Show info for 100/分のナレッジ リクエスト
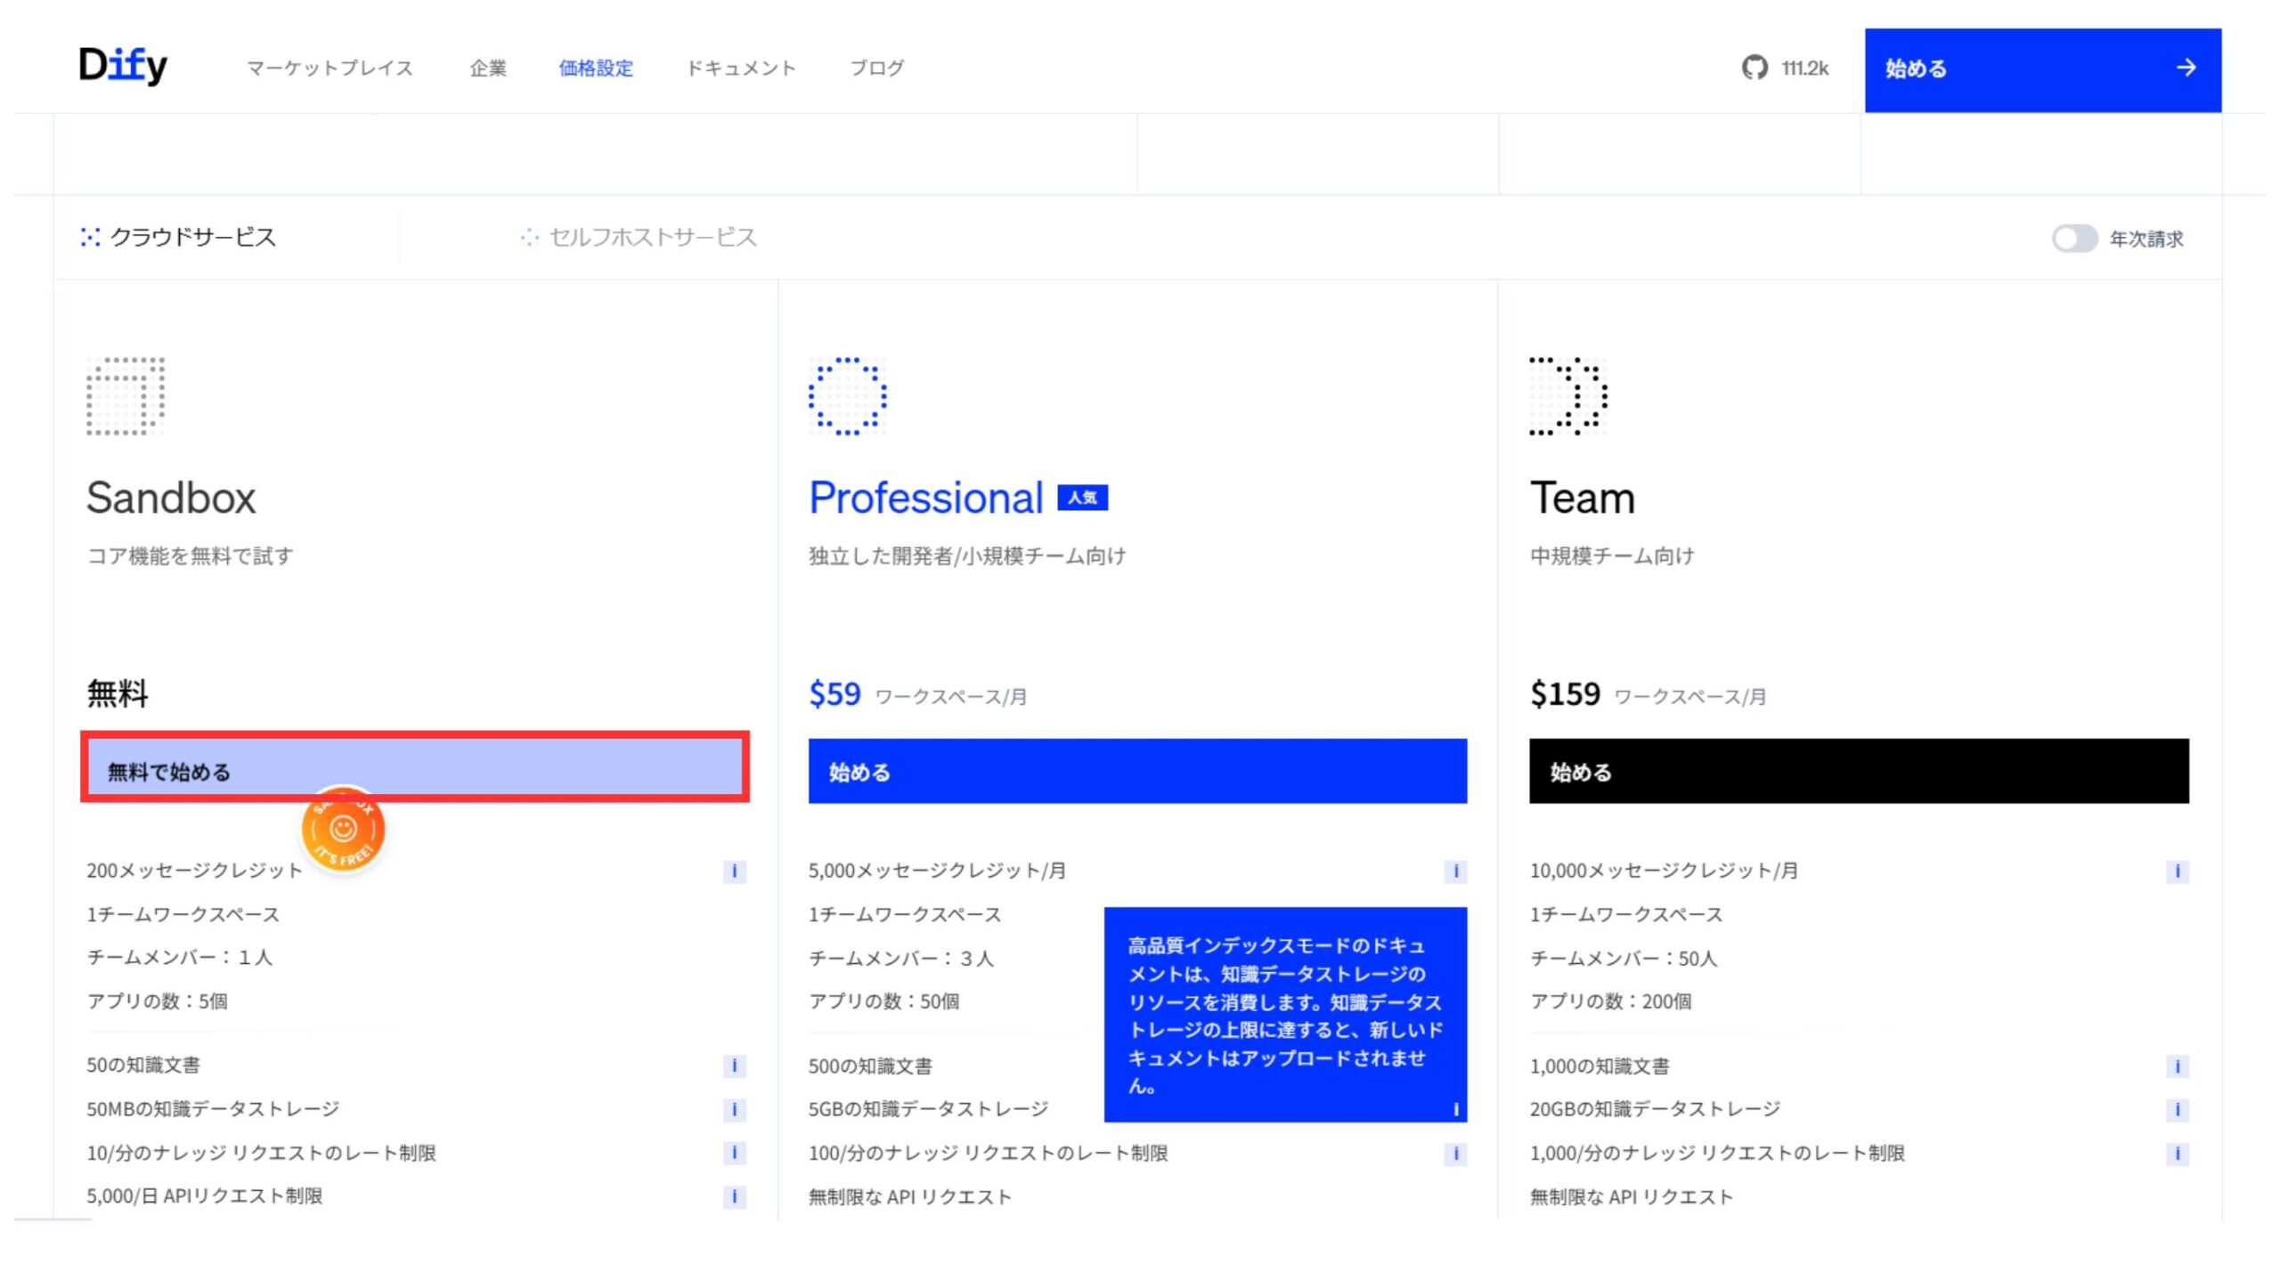 pyautogui.click(x=1455, y=1154)
